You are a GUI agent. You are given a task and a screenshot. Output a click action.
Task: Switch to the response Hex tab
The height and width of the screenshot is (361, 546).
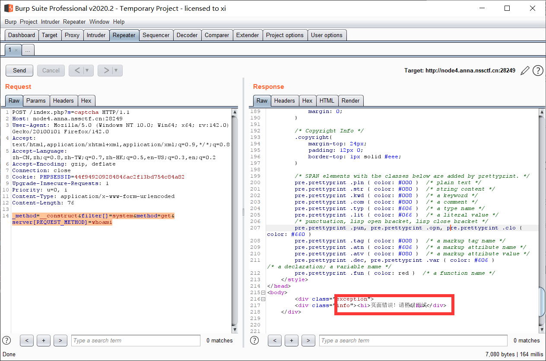click(x=307, y=100)
